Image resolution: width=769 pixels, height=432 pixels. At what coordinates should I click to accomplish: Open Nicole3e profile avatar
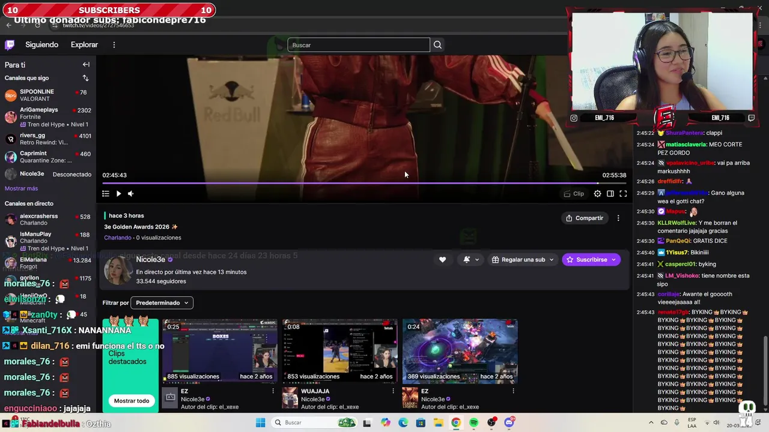[x=118, y=271]
